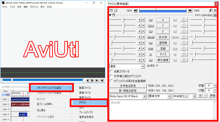Choose 音声波形表示 from the submenu
220x122 pixels.
[86, 117]
